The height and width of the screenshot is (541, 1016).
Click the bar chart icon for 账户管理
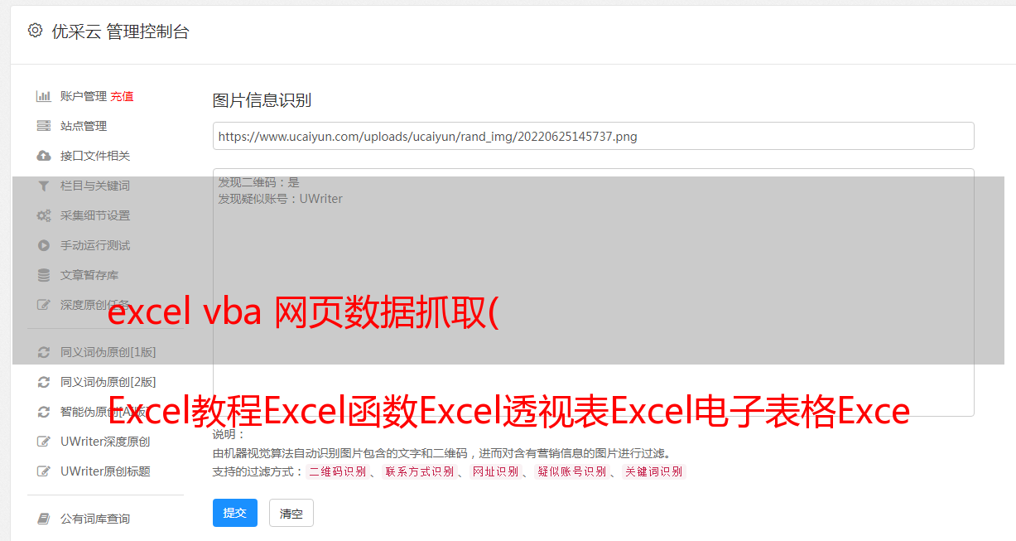(x=44, y=96)
